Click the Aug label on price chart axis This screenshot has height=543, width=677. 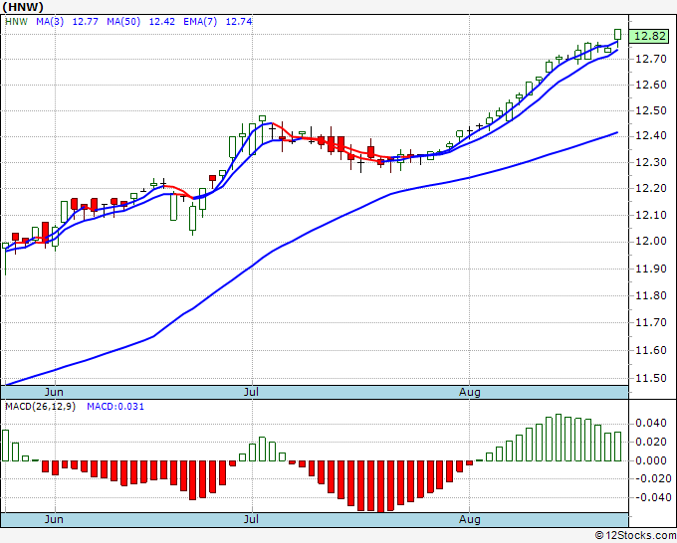[x=469, y=392]
